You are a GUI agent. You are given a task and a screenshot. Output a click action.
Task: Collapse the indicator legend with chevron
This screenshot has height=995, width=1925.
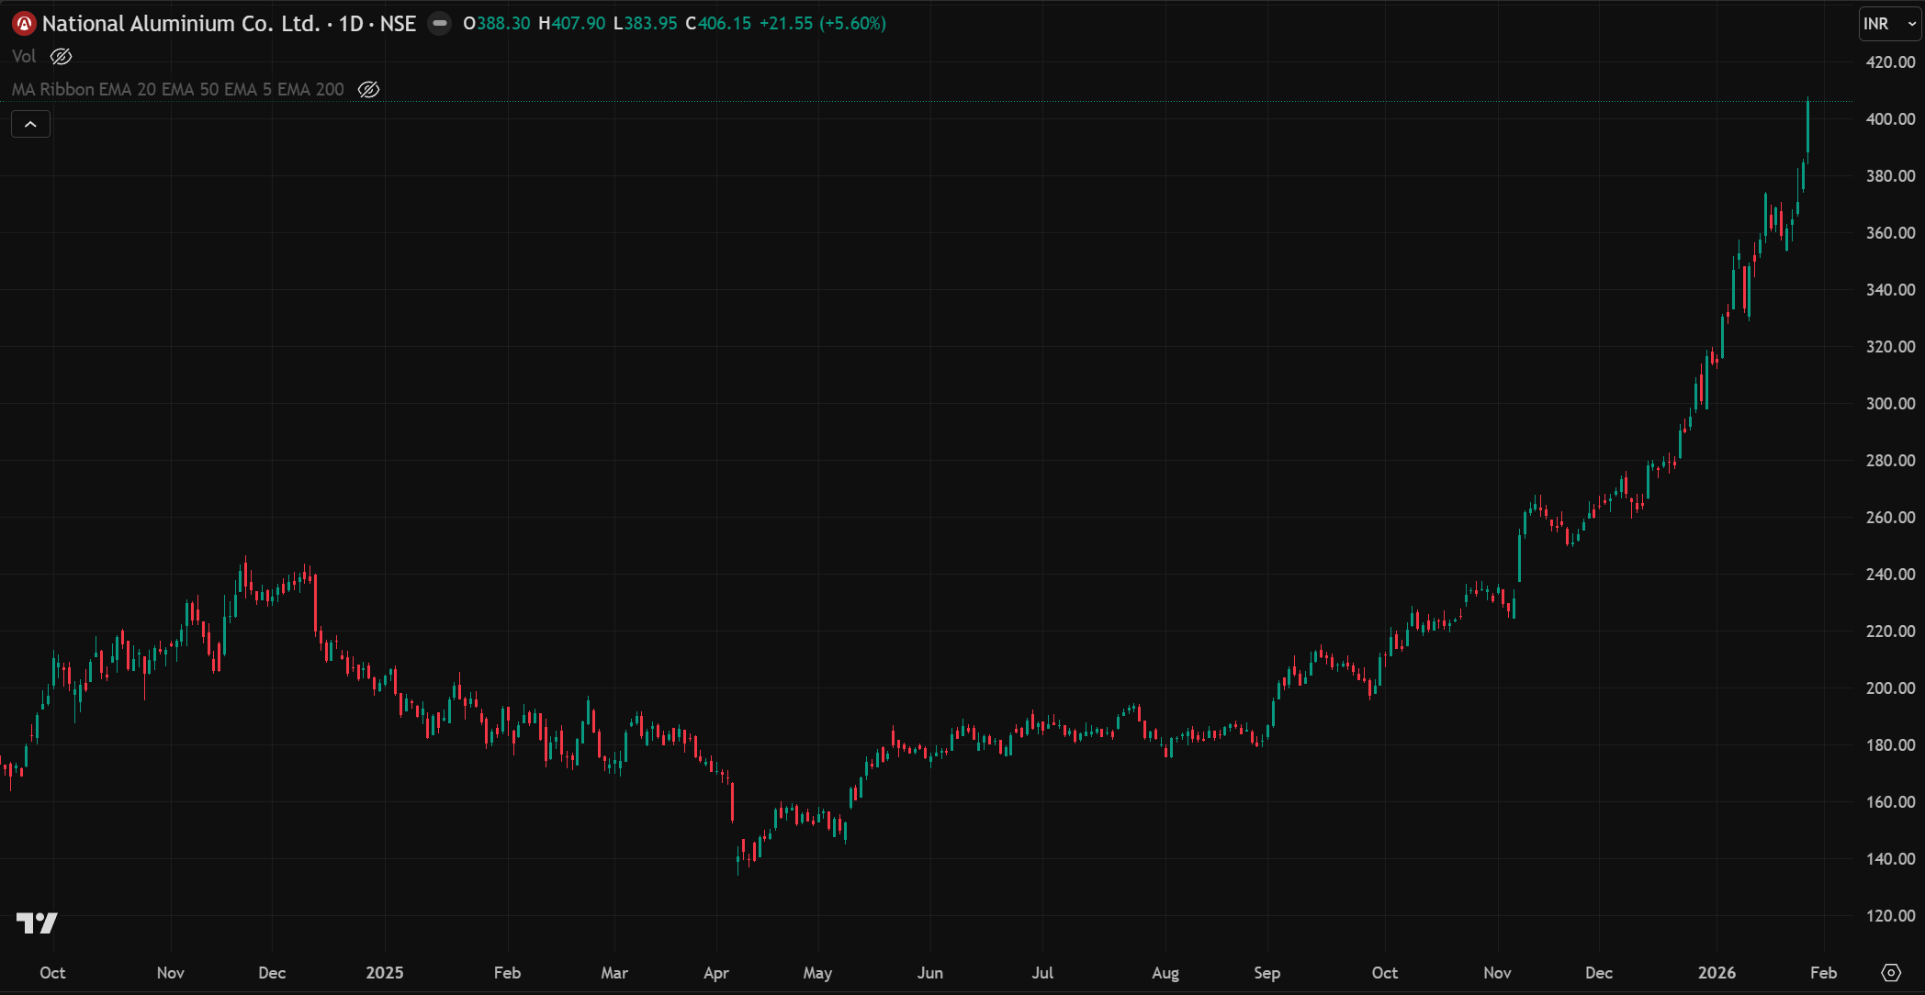point(30,124)
